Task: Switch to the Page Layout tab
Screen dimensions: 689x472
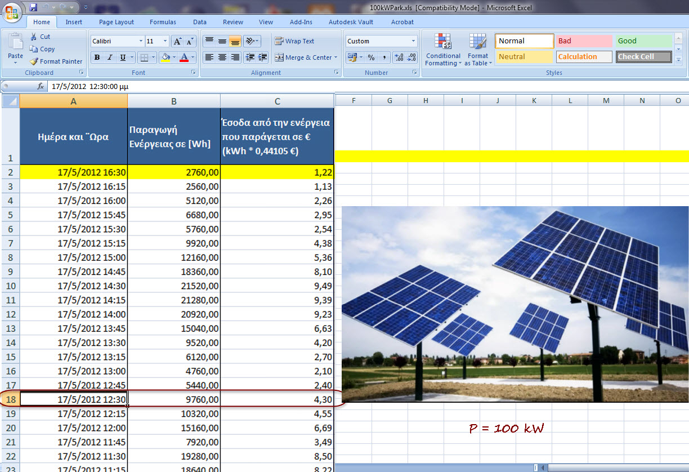Action: 117,22
